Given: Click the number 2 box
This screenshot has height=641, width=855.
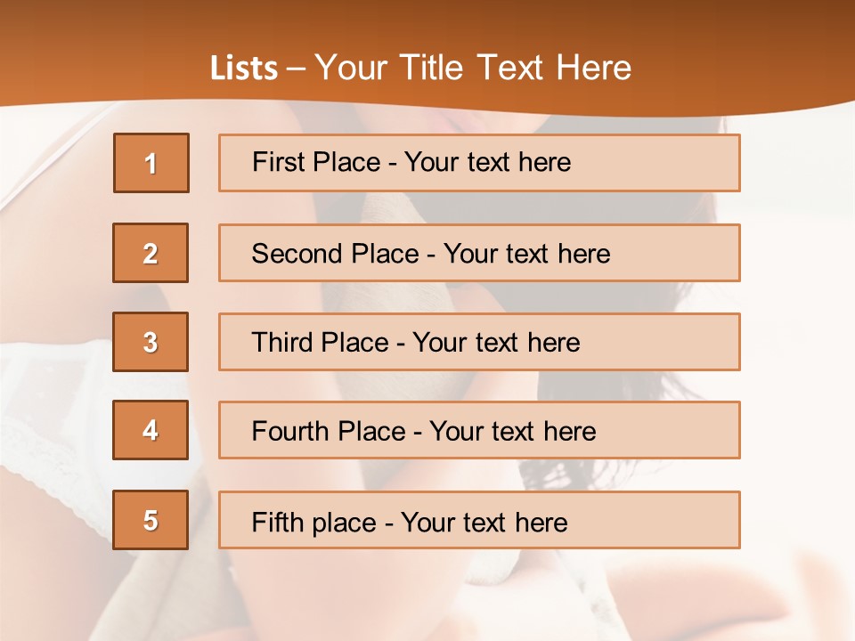Looking at the screenshot, I should [151, 253].
